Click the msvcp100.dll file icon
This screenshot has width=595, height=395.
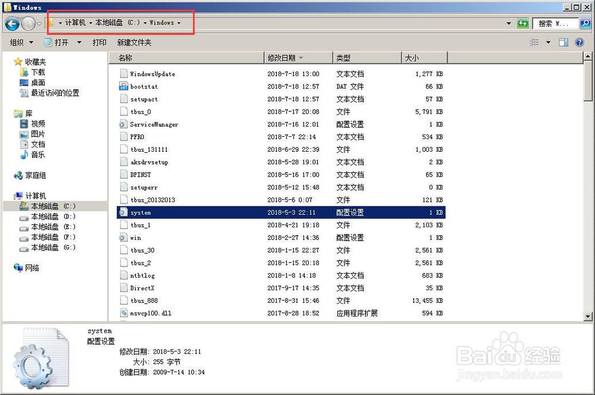click(123, 313)
